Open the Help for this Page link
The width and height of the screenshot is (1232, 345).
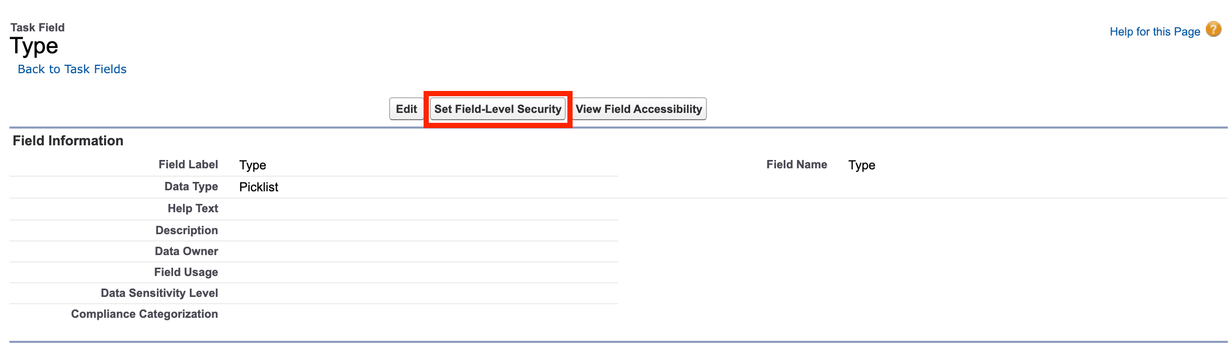[x=1155, y=32]
